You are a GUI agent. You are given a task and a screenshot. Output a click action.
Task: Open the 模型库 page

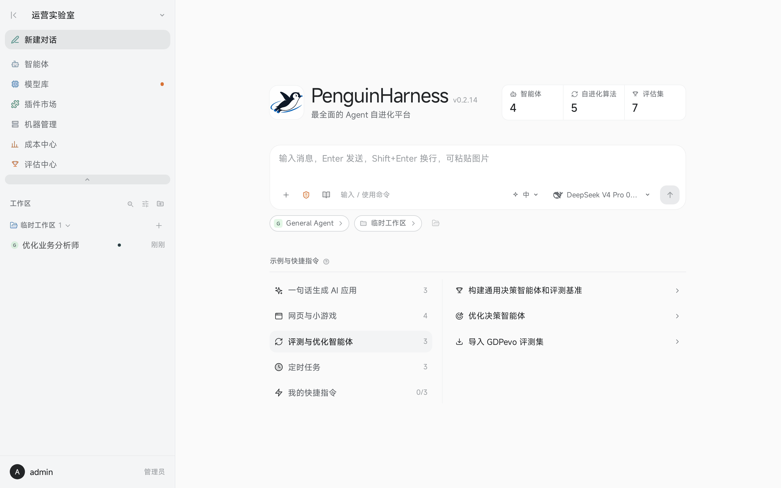pos(88,84)
